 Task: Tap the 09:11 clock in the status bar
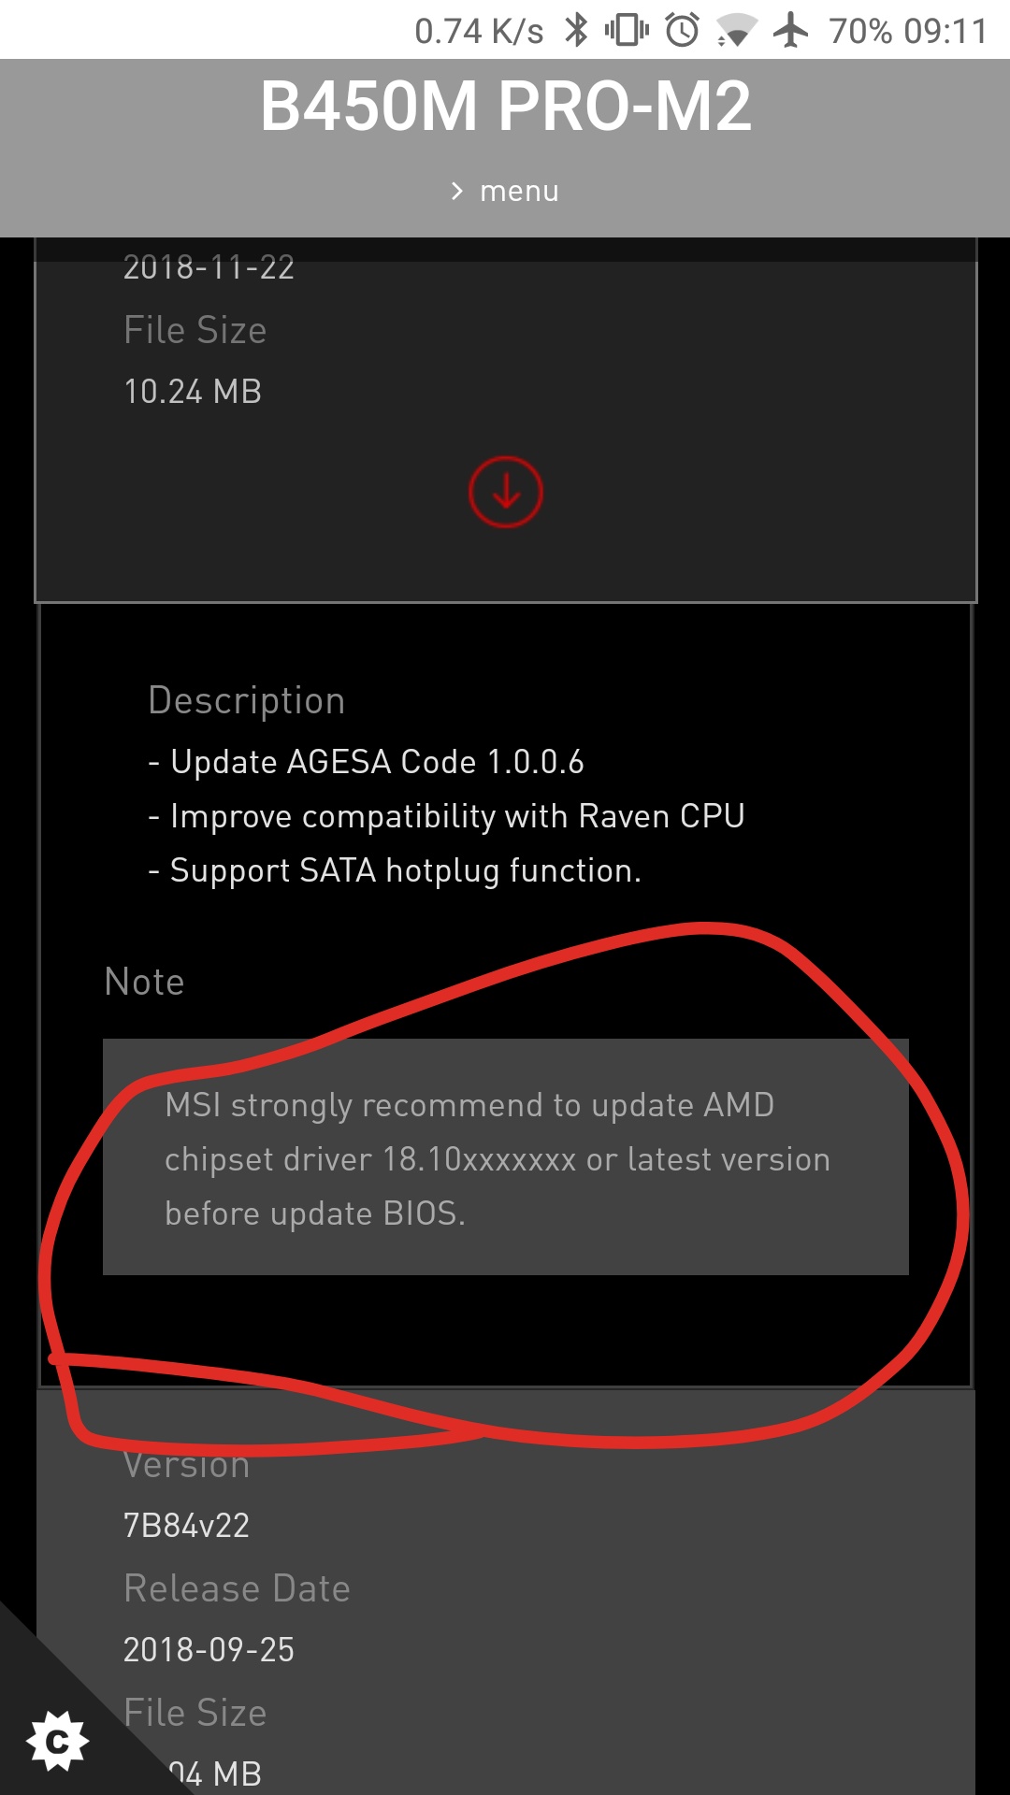point(946,32)
